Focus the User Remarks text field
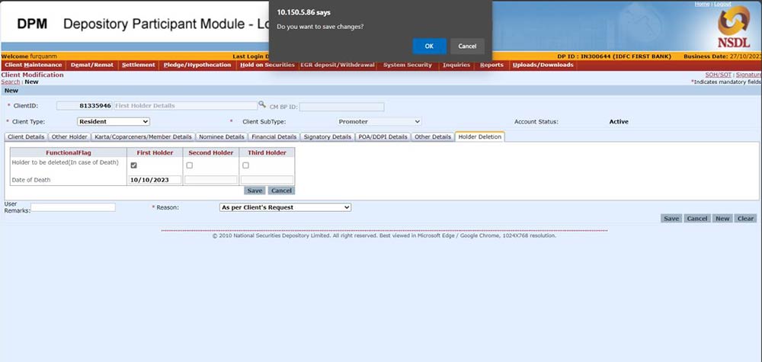The width and height of the screenshot is (762, 362). [72, 207]
